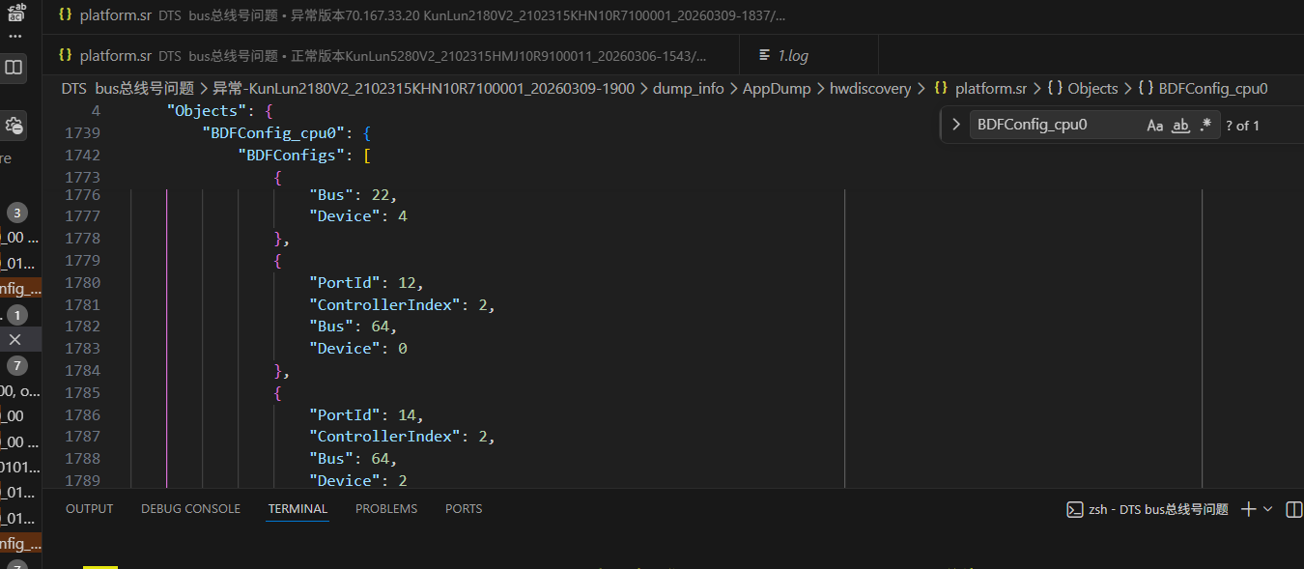Click the ab/ac replace icon at top left

point(15,12)
